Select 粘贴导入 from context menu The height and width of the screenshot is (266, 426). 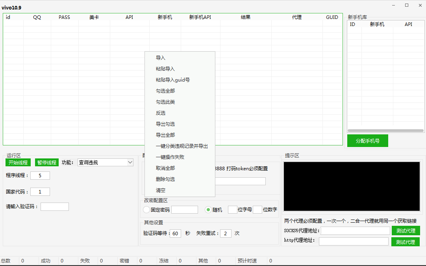point(165,69)
